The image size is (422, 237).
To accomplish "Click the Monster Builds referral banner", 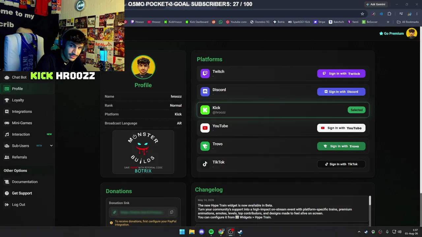I will pyautogui.click(x=143, y=152).
